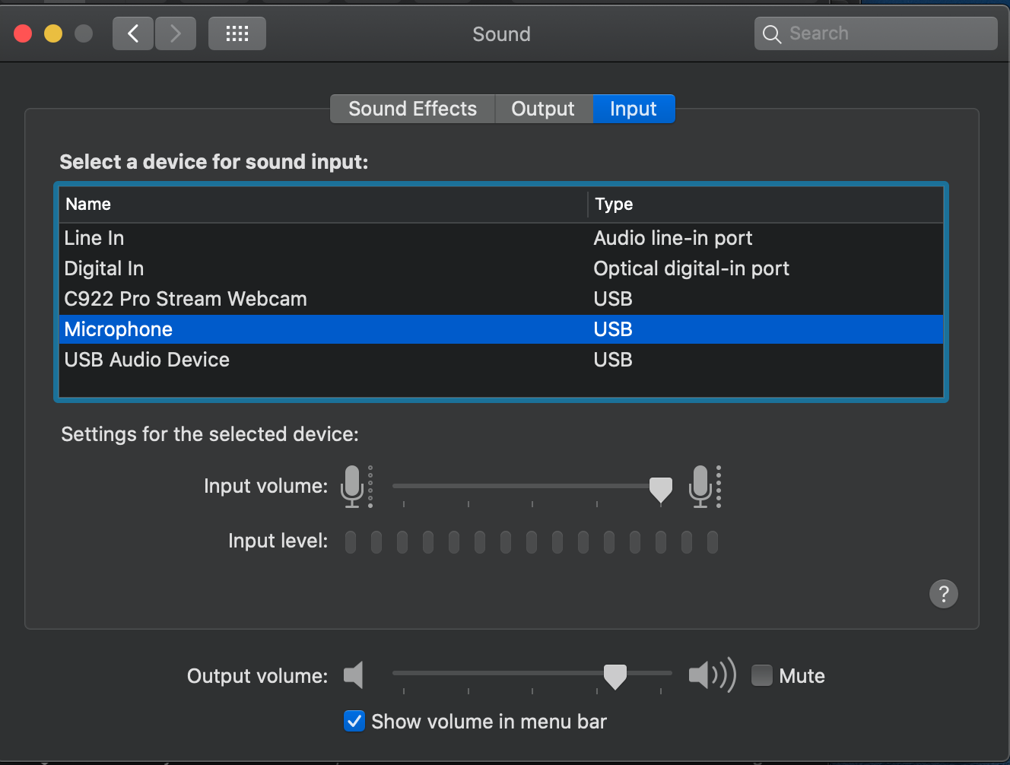
Task: Click the forward navigation arrow
Action: (176, 33)
